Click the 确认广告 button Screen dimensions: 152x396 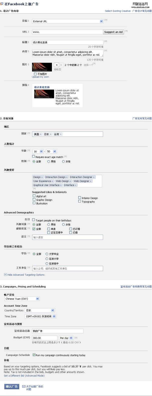pyautogui.click(x=11, y=386)
